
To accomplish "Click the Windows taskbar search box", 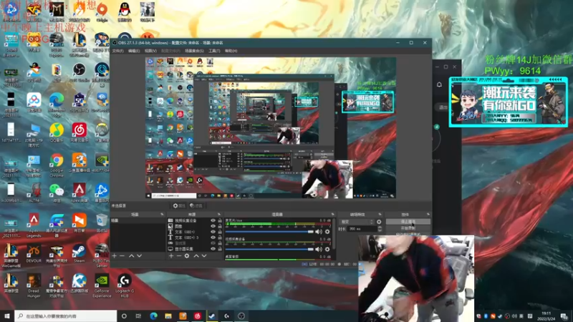I will point(66,316).
